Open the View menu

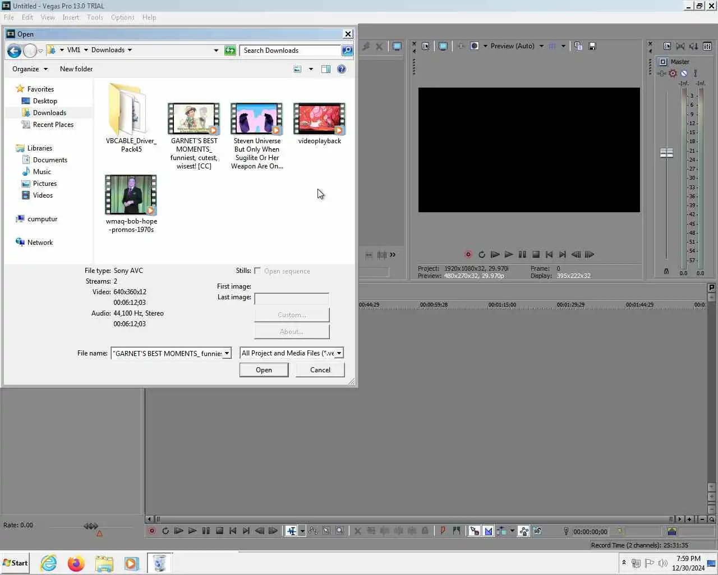tap(48, 17)
